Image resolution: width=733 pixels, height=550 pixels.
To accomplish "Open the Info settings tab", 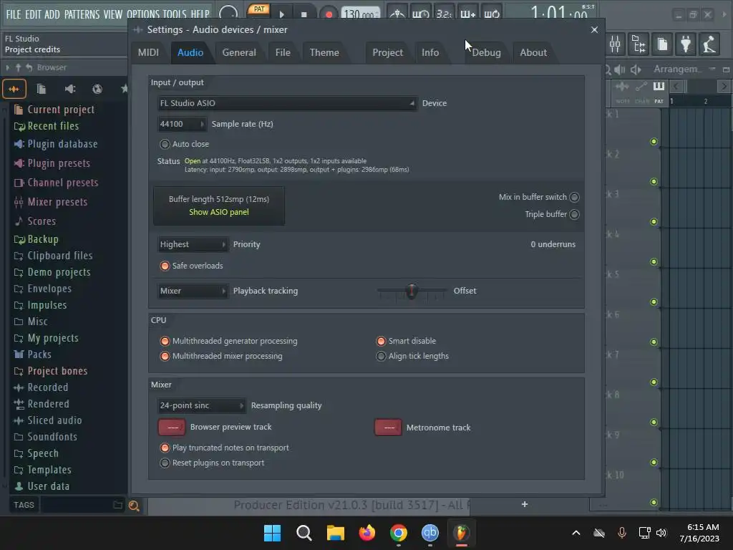I will click(430, 52).
